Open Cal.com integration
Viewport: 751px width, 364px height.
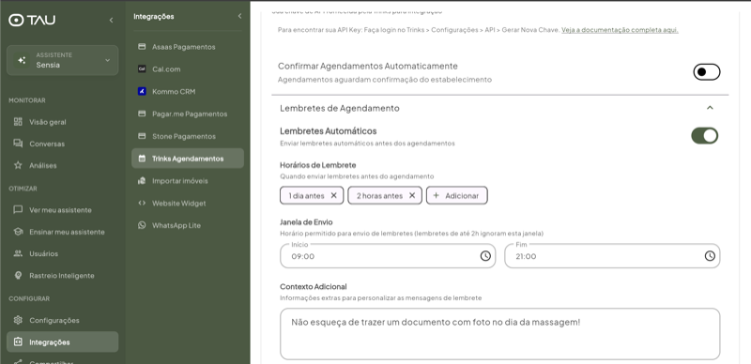166,69
